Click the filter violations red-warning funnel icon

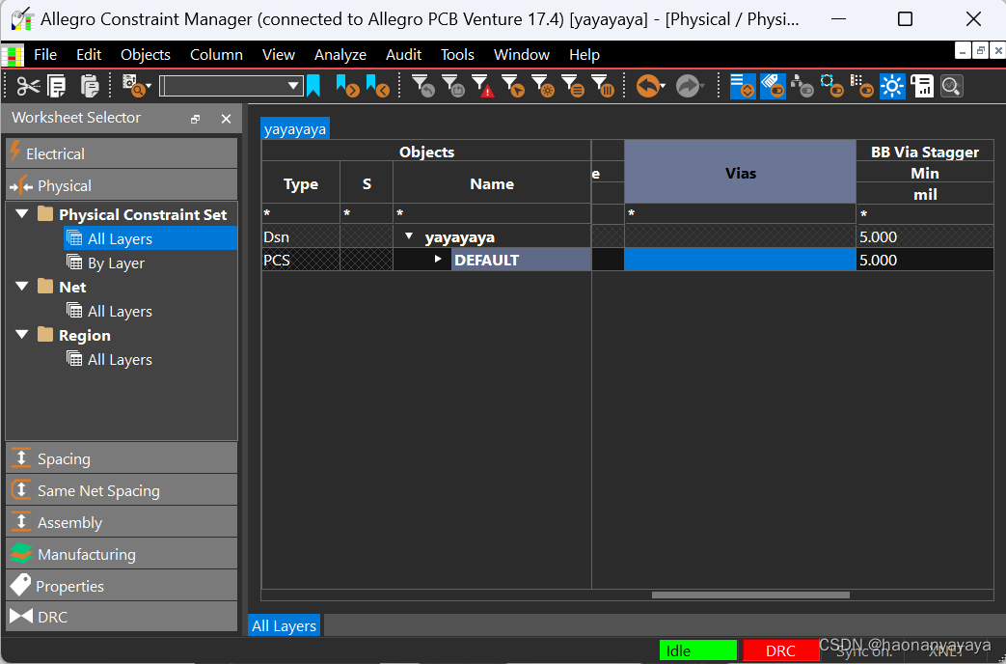click(x=483, y=86)
